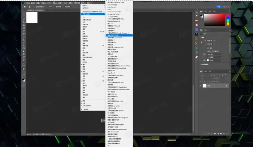Click the delete layer trash icon

pyautogui.click(x=227, y=134)
